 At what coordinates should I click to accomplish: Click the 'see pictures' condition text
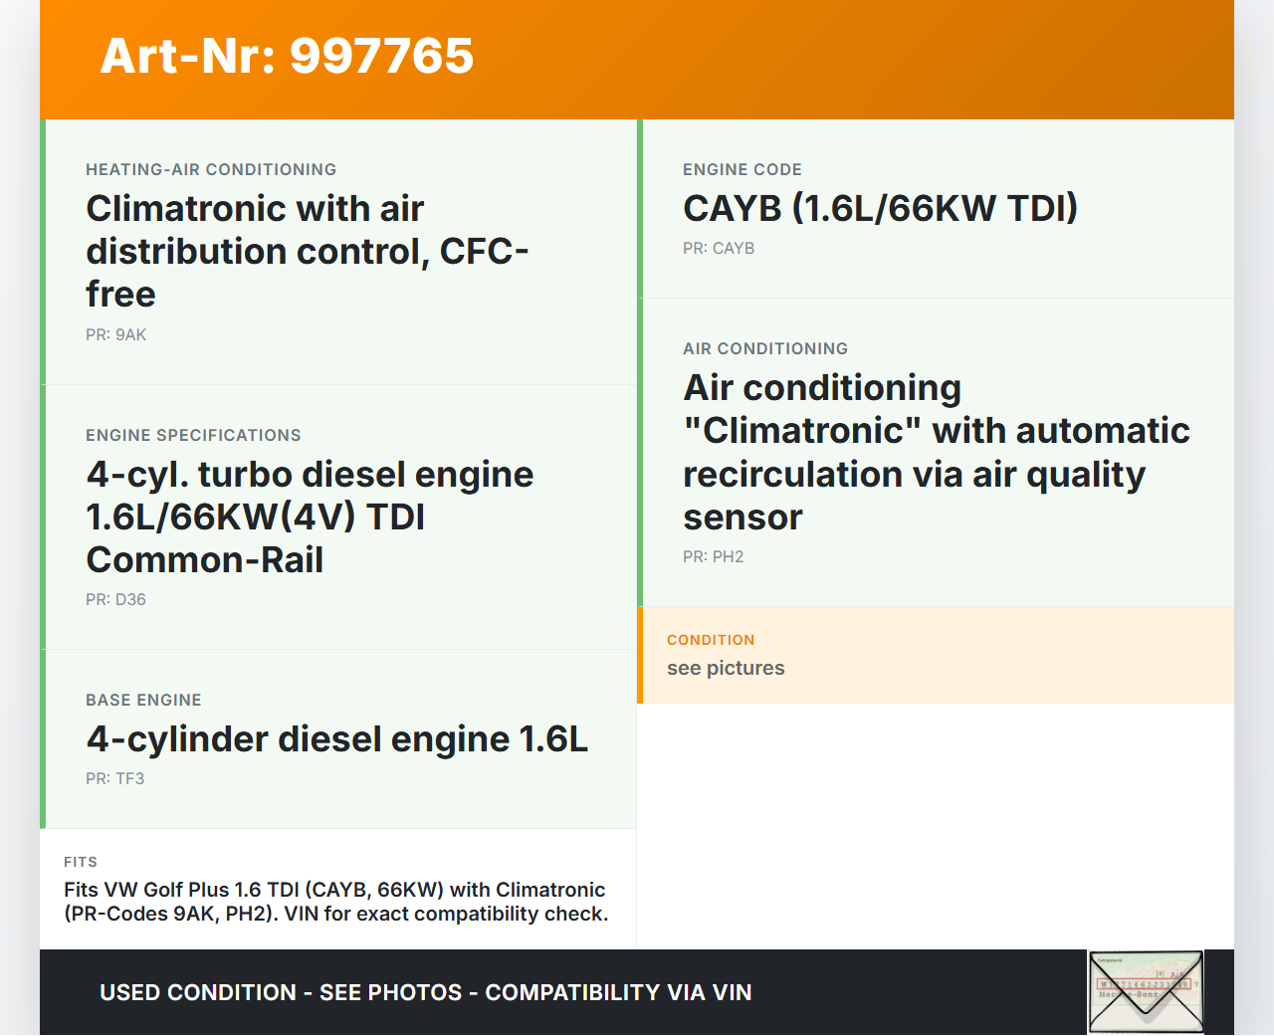(726, 669)
